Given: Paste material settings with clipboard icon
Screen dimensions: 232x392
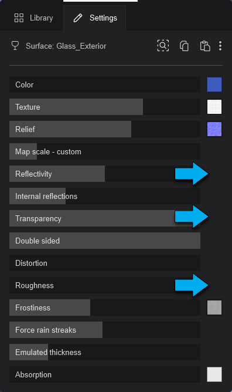Looking at the screenshot, I should [x=205, y=46].
